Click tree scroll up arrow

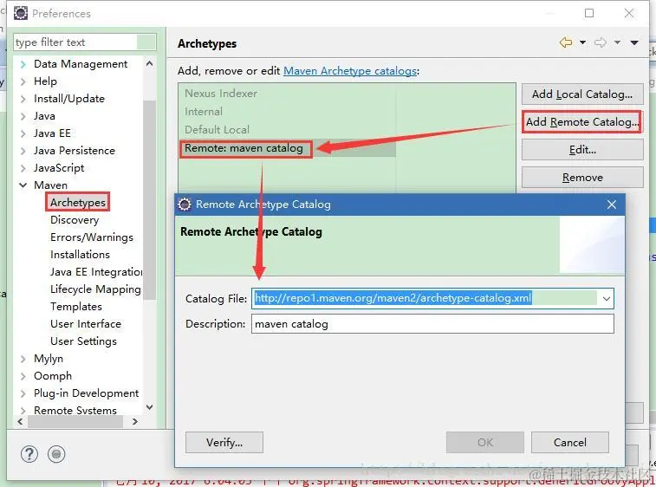click(x=149, y=63)
